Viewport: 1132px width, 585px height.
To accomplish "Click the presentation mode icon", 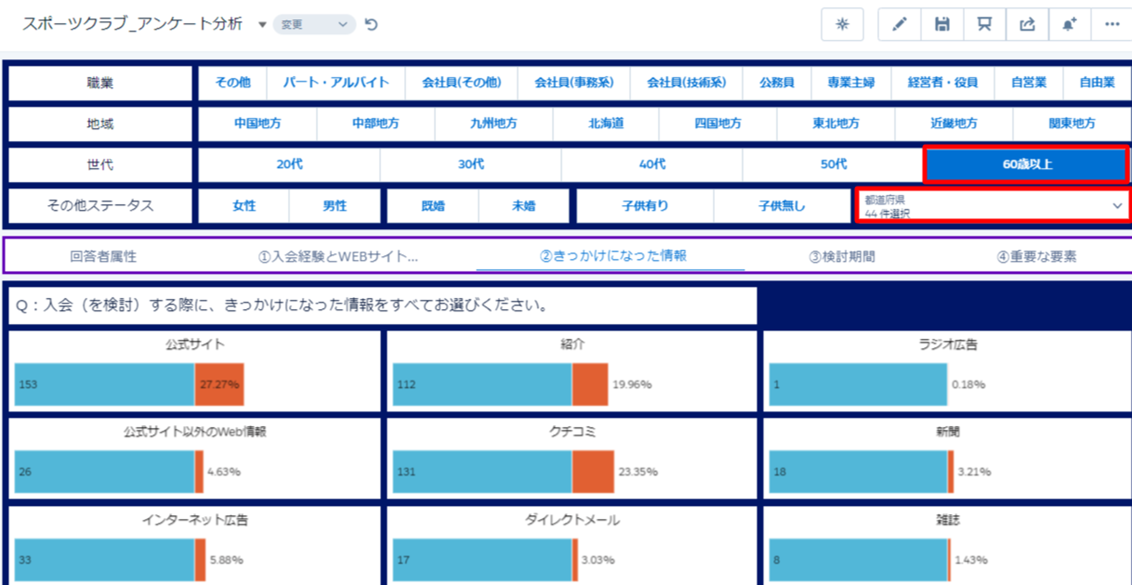I will (984, 24).
